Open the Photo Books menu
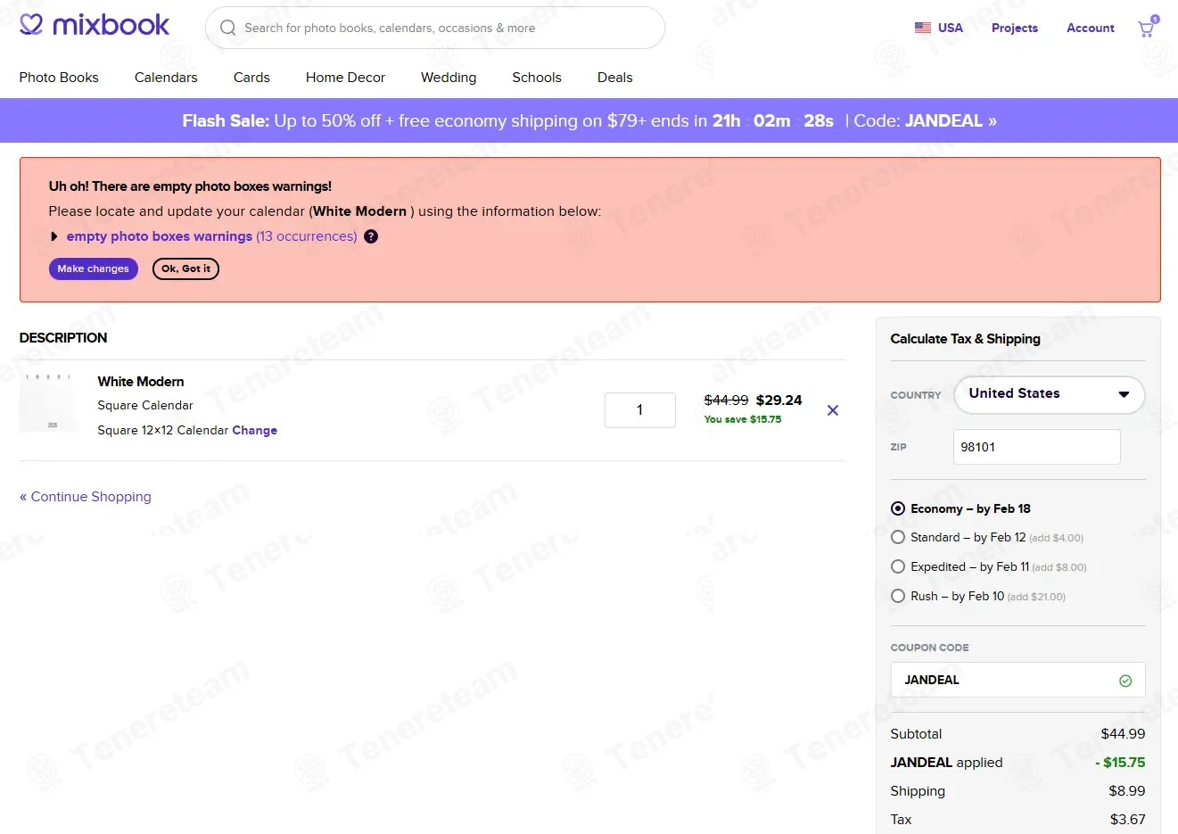Screen dimensions: 1178x834 coord(59,78)
